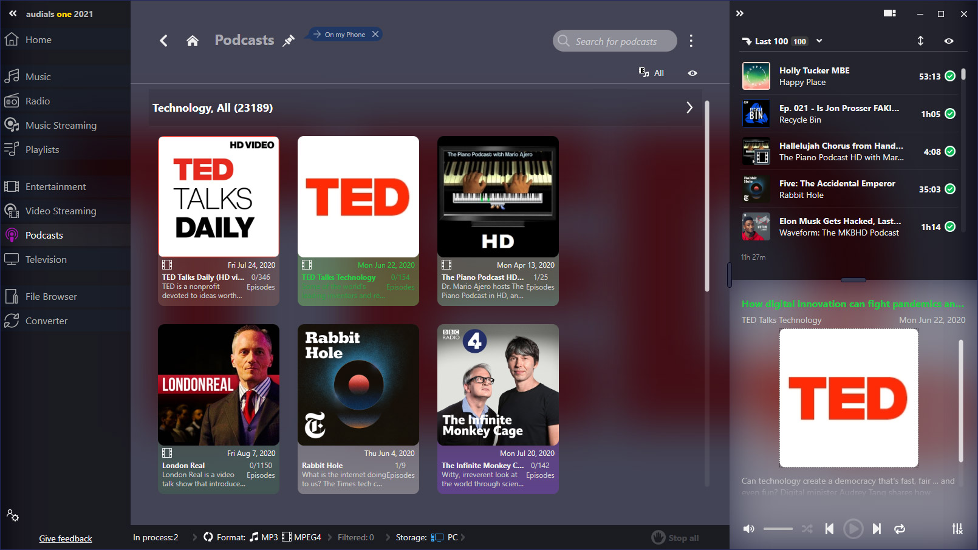The width and height of the screenshot is (978, 550).
Task: Adjust the volume slider in the player
Action: 778,529
